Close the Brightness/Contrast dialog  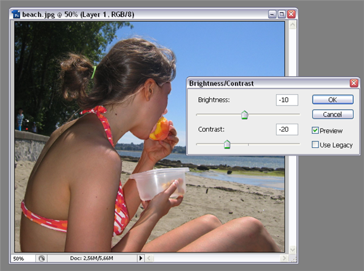354,83
